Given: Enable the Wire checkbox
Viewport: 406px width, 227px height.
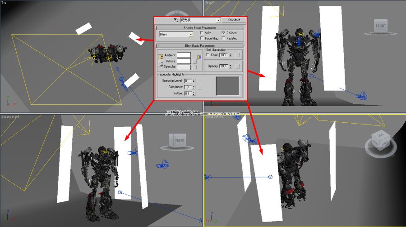Looking at the screenshot, I should tap(202, 33).
